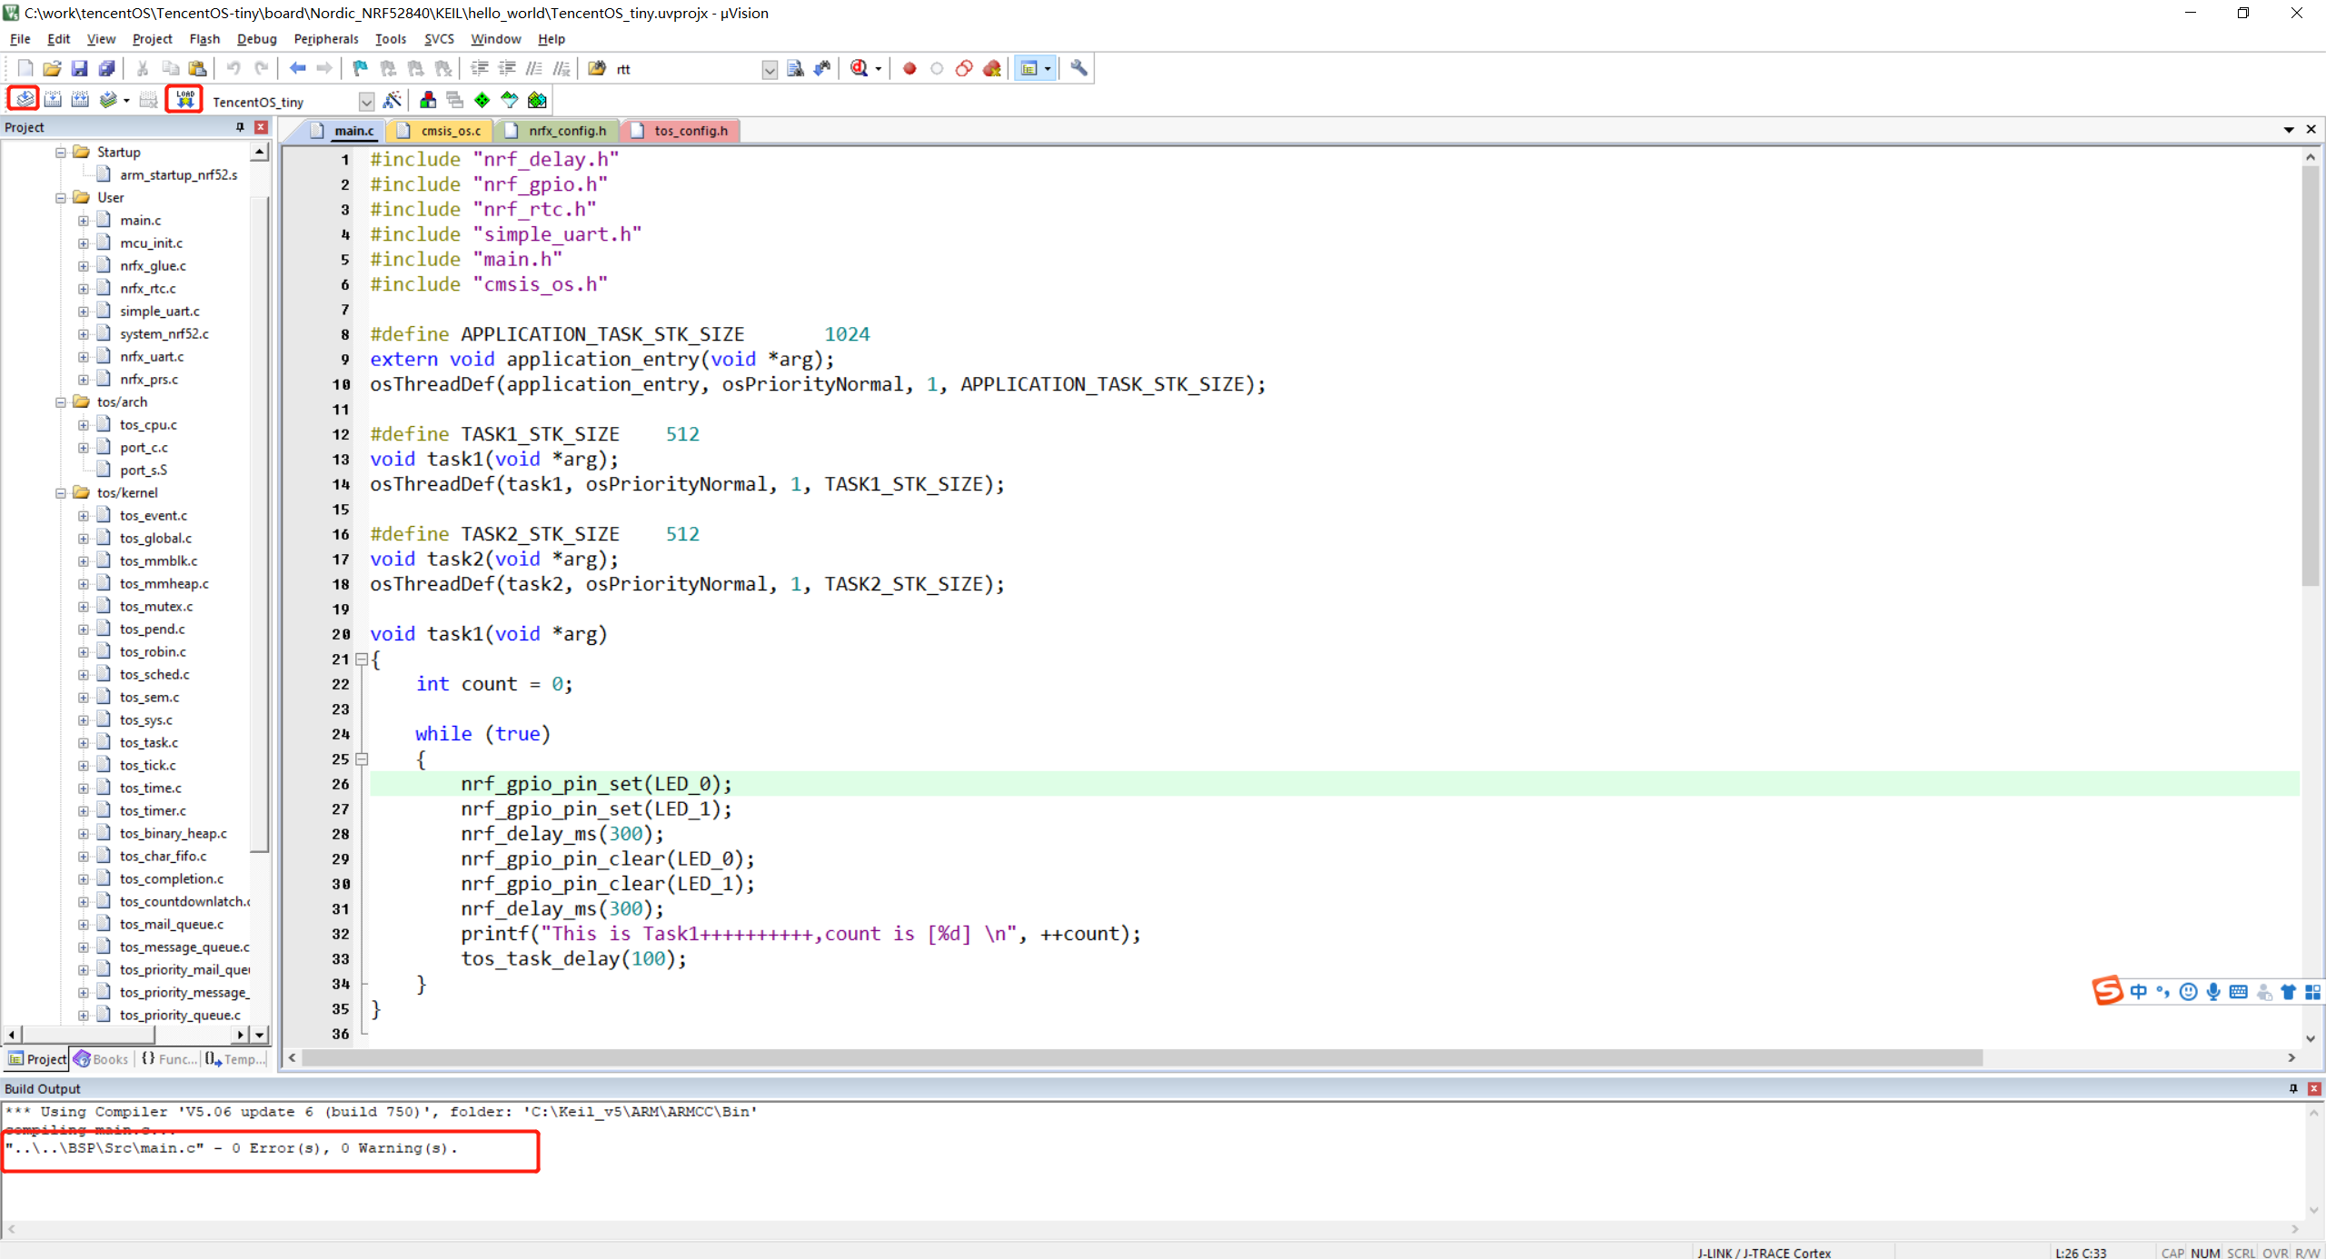Open Options for Target magic wand icon

tap(393, 100)
